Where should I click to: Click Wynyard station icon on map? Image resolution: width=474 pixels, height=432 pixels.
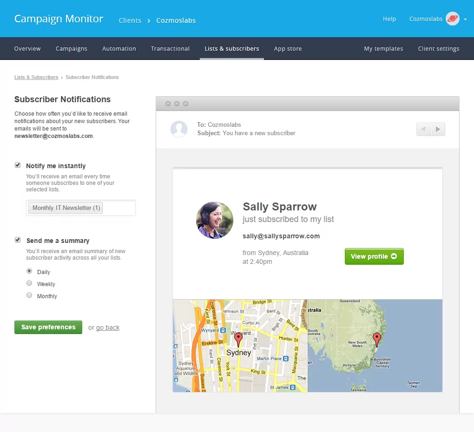click(x=223, y=330)
